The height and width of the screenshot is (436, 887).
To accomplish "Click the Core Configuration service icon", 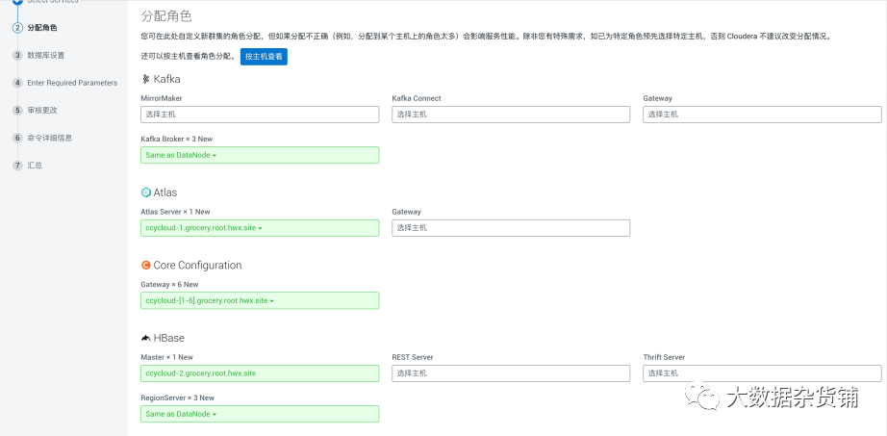I will click(146, 265).
